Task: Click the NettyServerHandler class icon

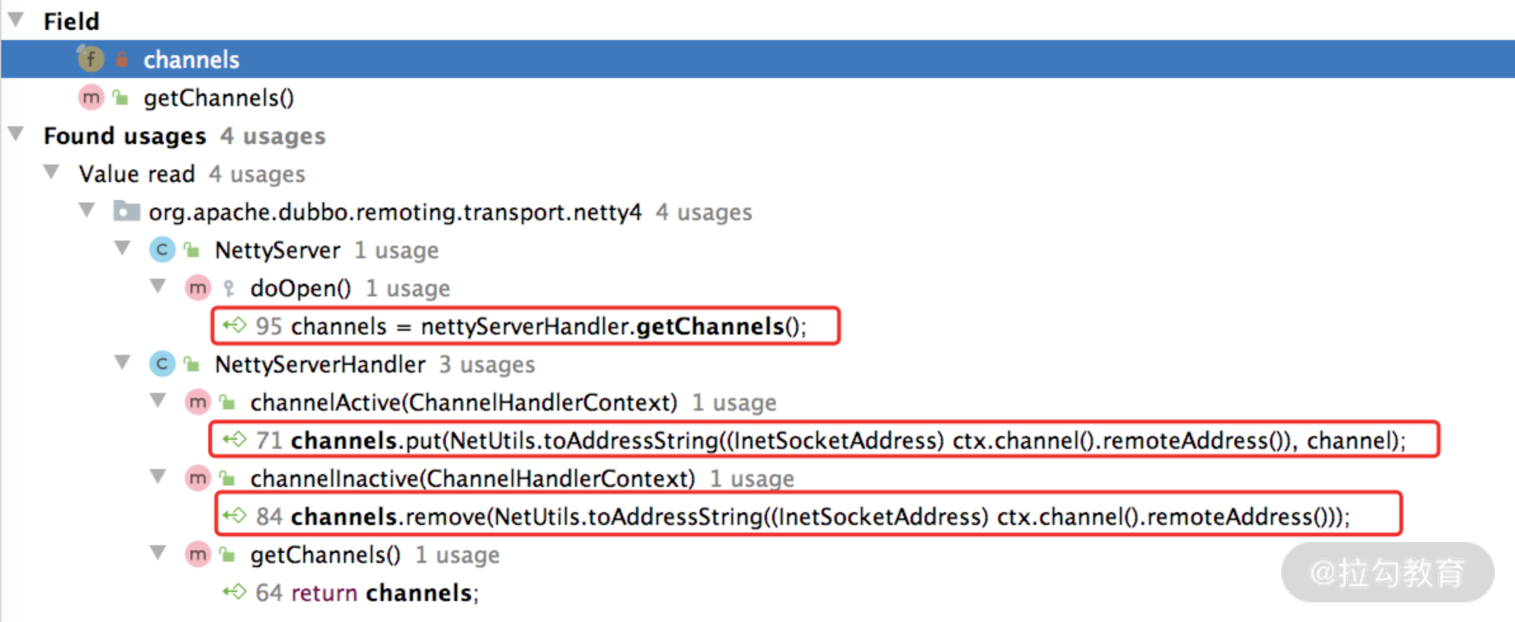Action: pos(162,364)
